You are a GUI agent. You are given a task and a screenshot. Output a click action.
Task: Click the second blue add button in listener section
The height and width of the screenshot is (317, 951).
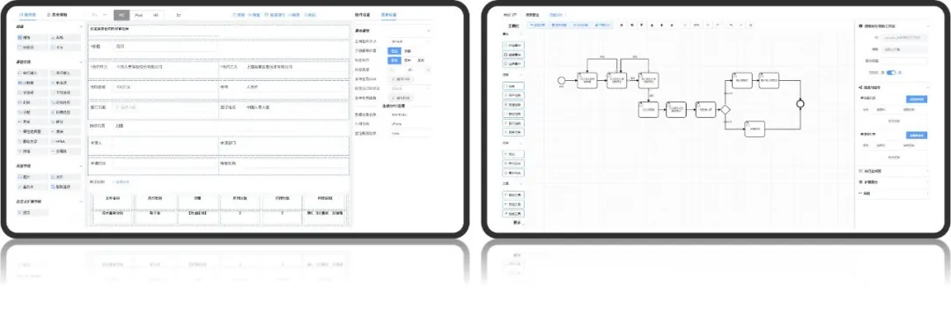917,135
